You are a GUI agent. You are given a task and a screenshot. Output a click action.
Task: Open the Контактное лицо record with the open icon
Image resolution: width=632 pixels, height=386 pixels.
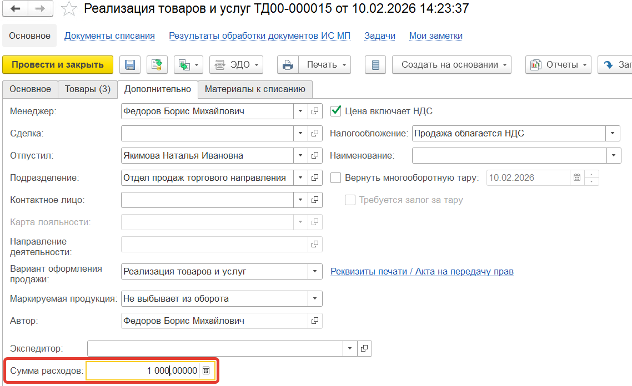click(x=315, y=200)
